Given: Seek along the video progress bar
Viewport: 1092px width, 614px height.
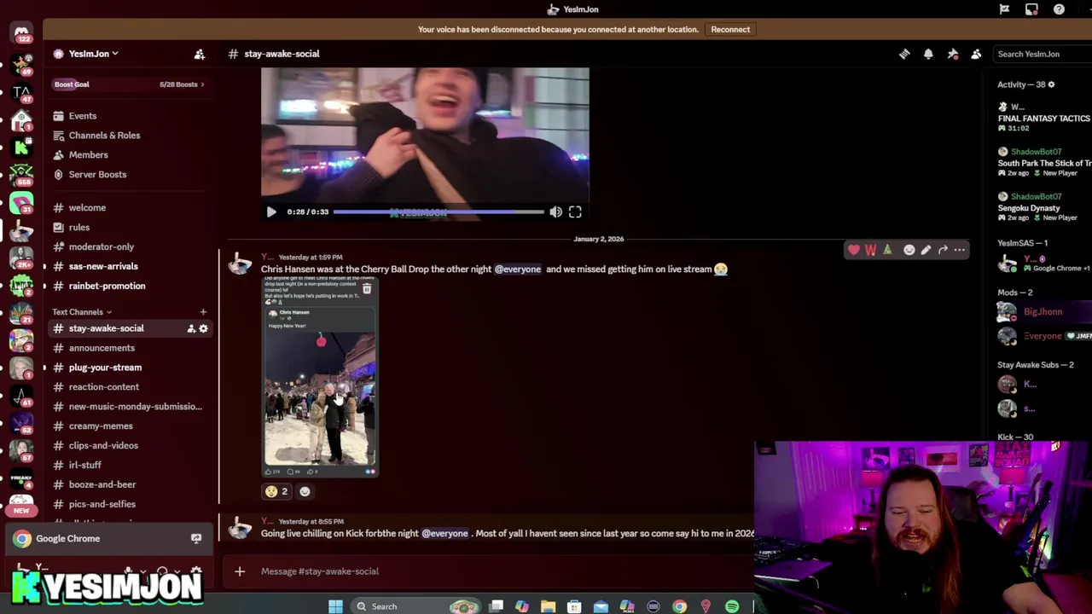Looking at the screenshot, I should 438,211.
